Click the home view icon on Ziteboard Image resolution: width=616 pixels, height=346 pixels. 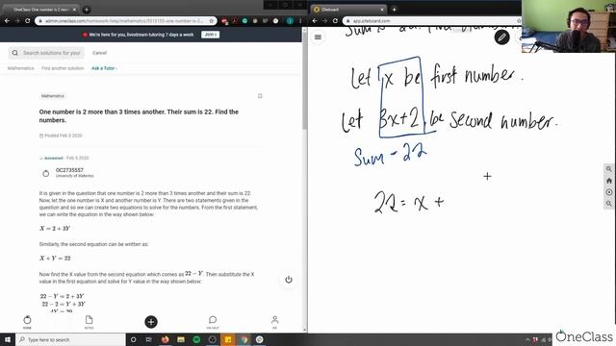pyautogui.click(x=609, y=181)
